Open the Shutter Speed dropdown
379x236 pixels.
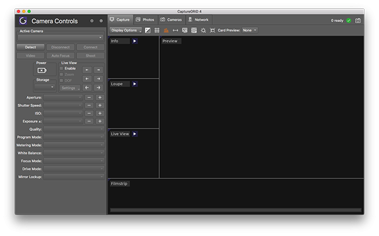63,106
